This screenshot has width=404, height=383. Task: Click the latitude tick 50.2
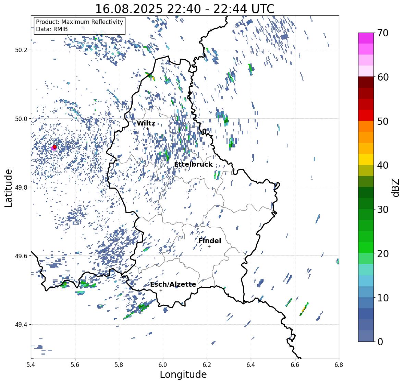21,50
